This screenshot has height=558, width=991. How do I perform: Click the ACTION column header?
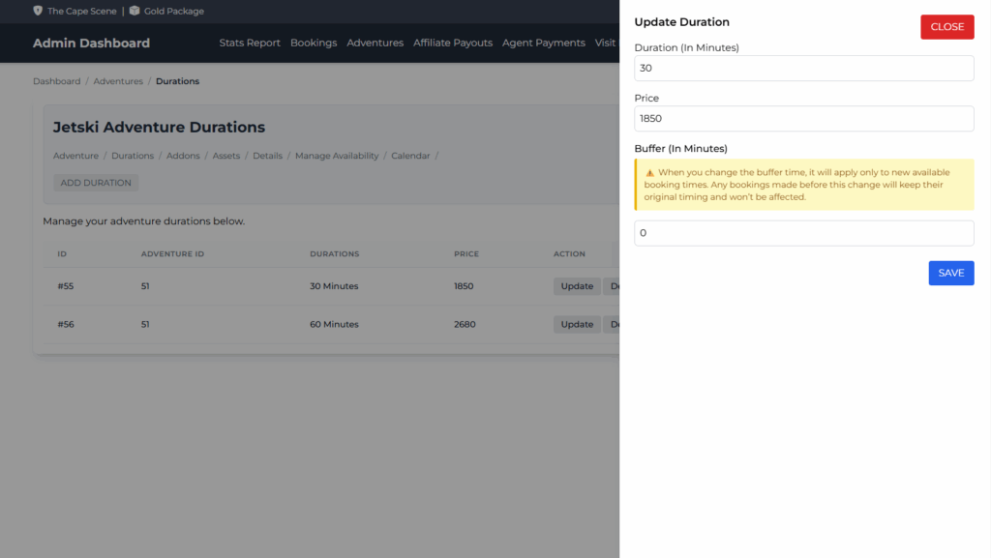[x=569, y=253]
